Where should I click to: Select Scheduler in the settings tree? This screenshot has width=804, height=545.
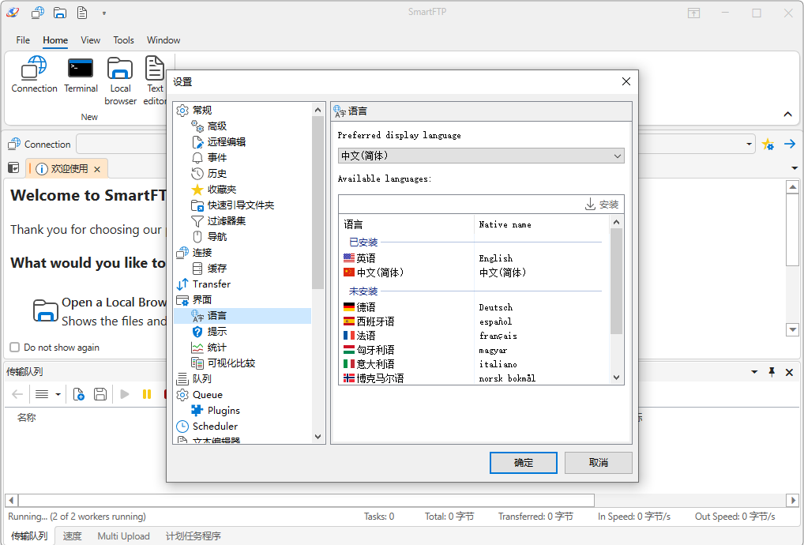pos(215,426)
